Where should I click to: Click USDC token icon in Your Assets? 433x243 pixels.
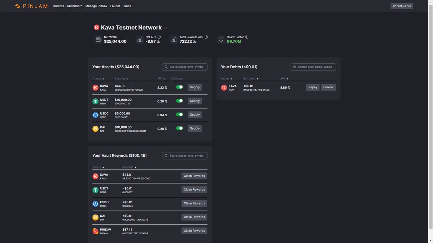tap(95, 115)
